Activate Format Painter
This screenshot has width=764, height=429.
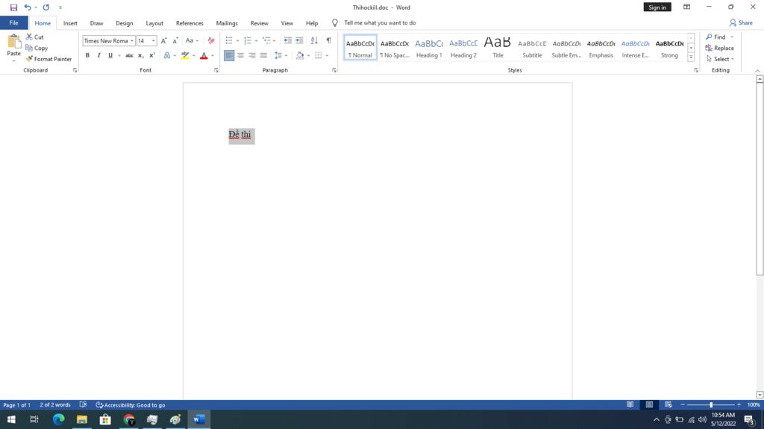pyautogui.click(x=48, y=59)
